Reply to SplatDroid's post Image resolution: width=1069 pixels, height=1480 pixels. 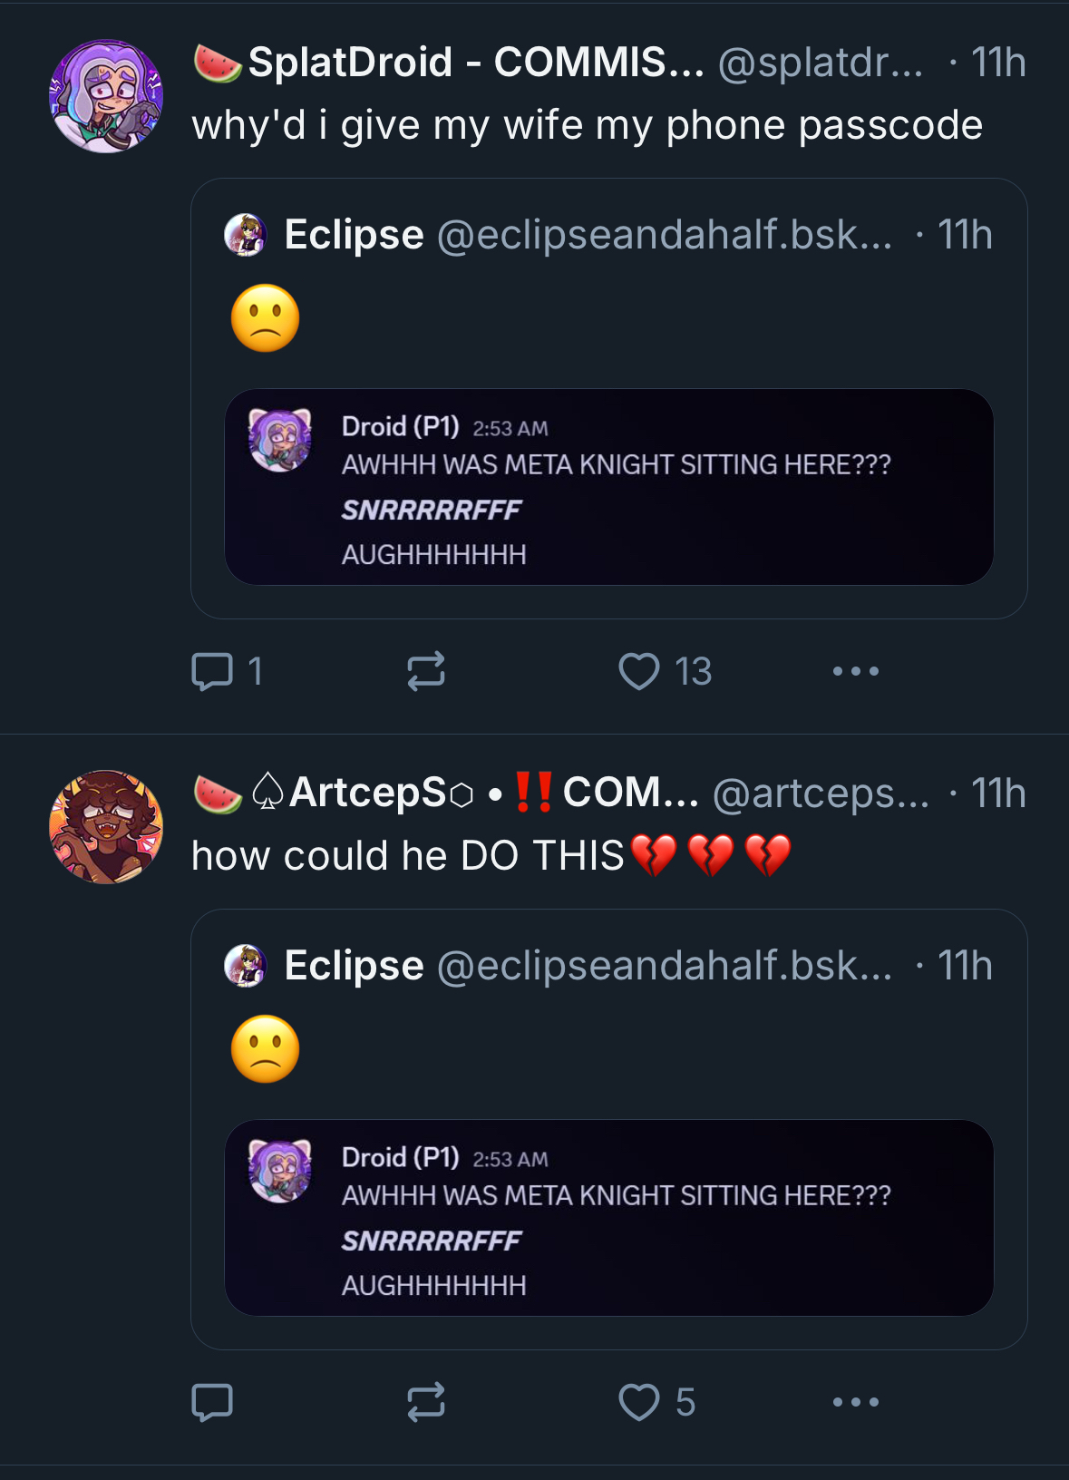[213, 672]
